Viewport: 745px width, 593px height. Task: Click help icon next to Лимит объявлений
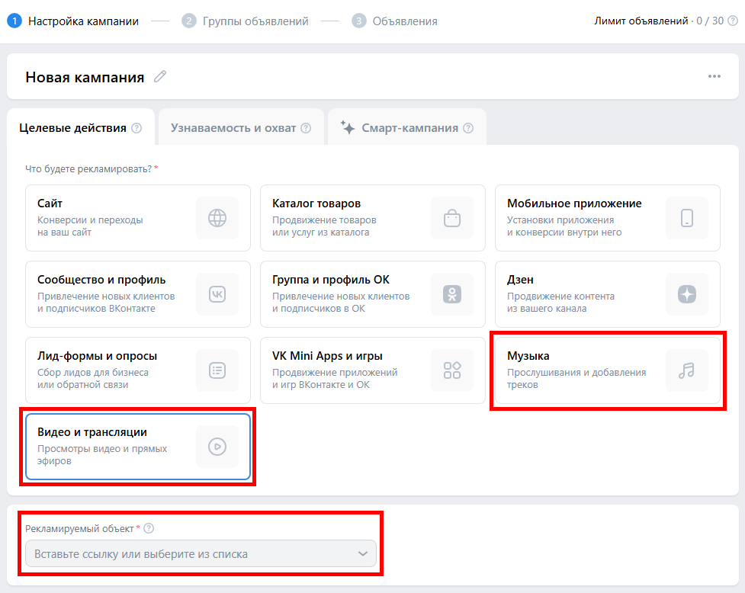pos(733,21)
